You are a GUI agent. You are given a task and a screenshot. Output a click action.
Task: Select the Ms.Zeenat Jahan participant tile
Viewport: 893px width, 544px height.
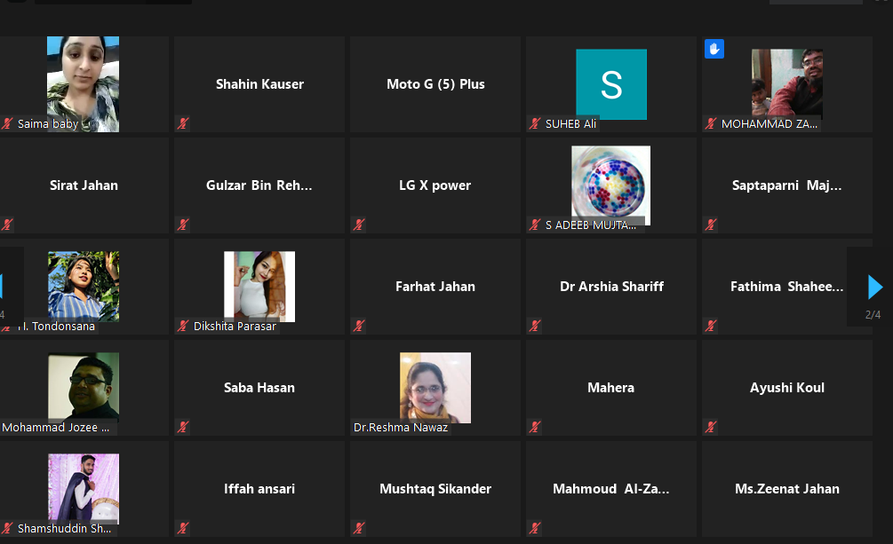[786, 489]
